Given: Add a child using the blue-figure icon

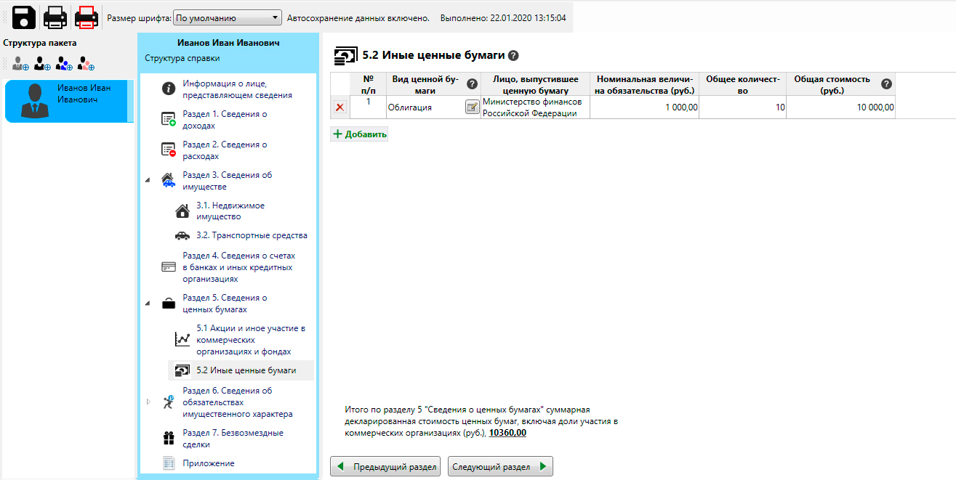Looking at the screenshot, I should [64, 64].
